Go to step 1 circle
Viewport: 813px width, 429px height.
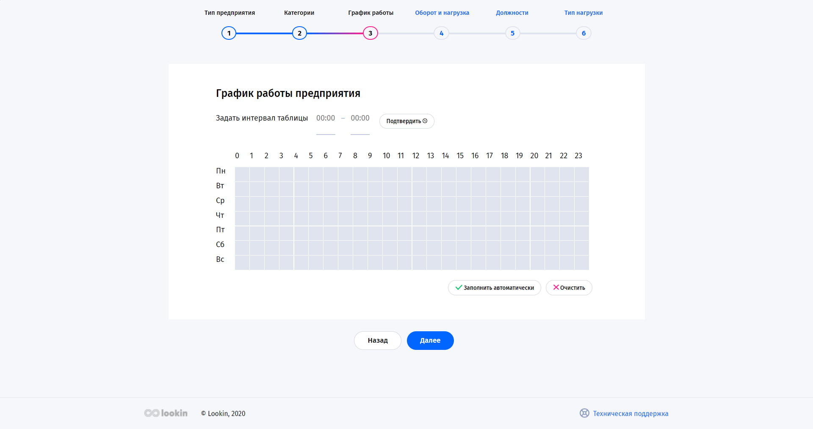point(229,33)
